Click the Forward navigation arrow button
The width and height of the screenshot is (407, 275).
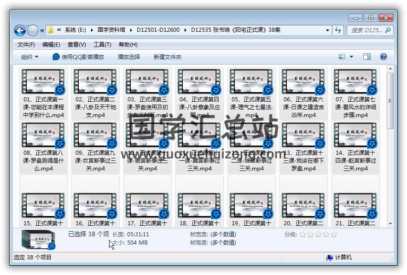33,31
